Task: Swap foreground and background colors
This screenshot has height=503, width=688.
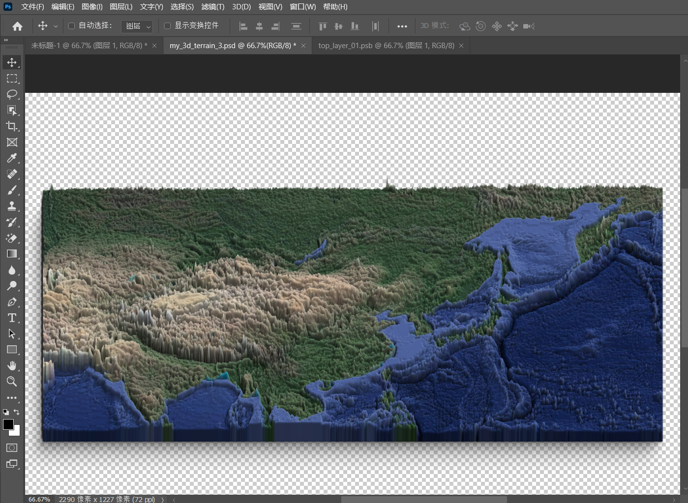Action: pyautogui.click(x=17, y=412)
